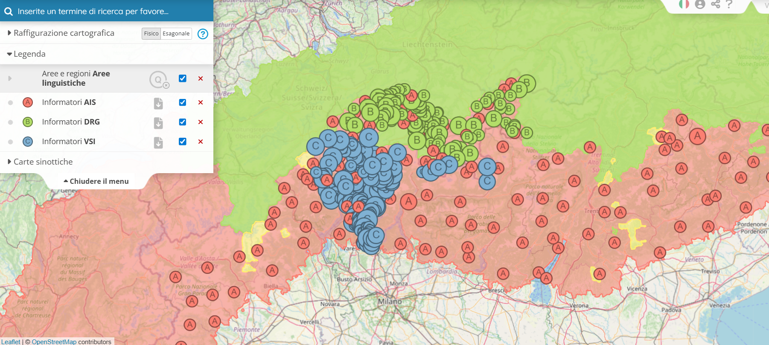Download the Informatori DRG data
Screen dimensions: 769x345
pyautogui.click(x=158, y=122)
